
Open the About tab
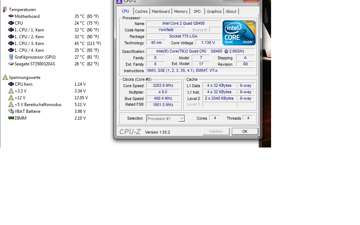coord(231,11)
